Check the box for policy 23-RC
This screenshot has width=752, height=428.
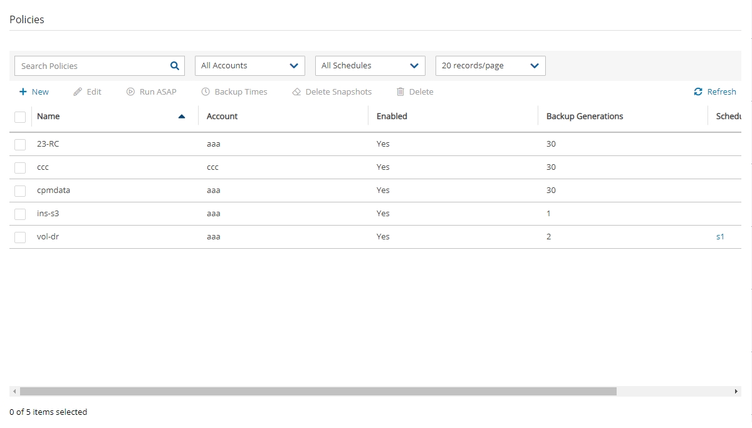tap(20, 144)
